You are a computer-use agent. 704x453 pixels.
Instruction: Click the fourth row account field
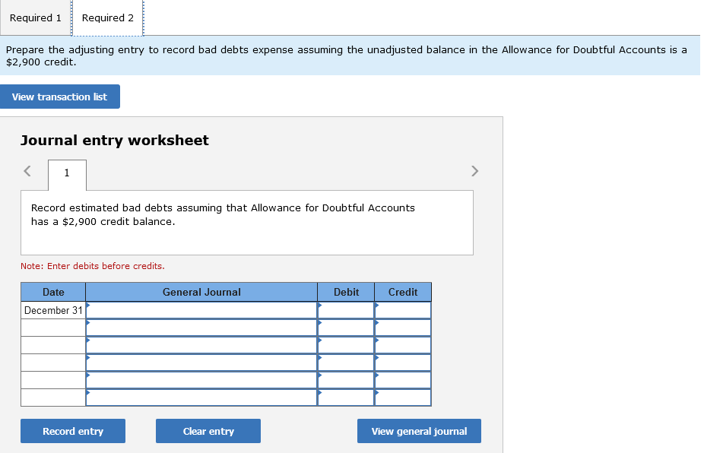[x=201, y=362]
